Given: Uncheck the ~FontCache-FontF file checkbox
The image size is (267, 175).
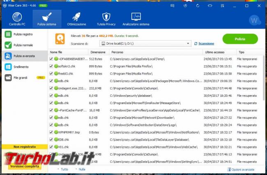Looking at the screenshot, I should 51,110.
